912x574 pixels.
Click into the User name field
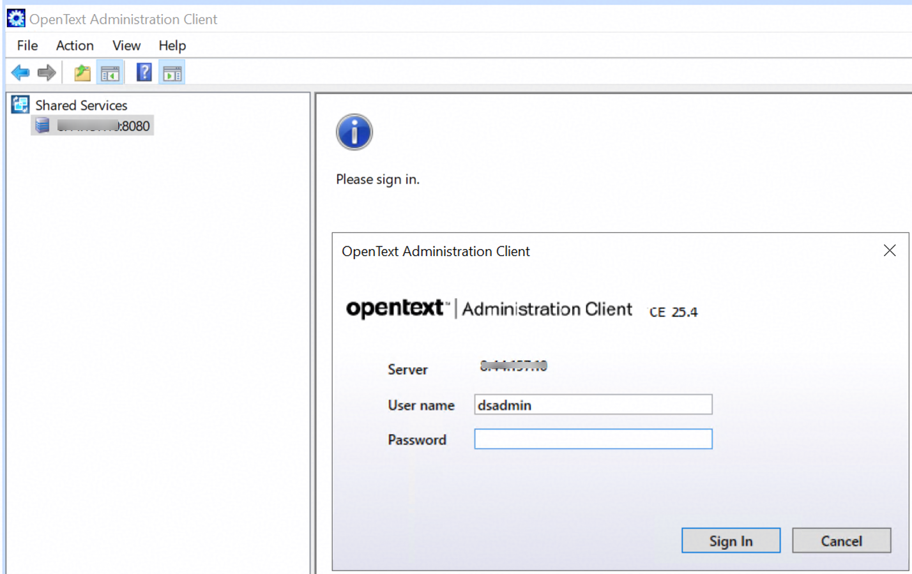[x=593, y=405]
